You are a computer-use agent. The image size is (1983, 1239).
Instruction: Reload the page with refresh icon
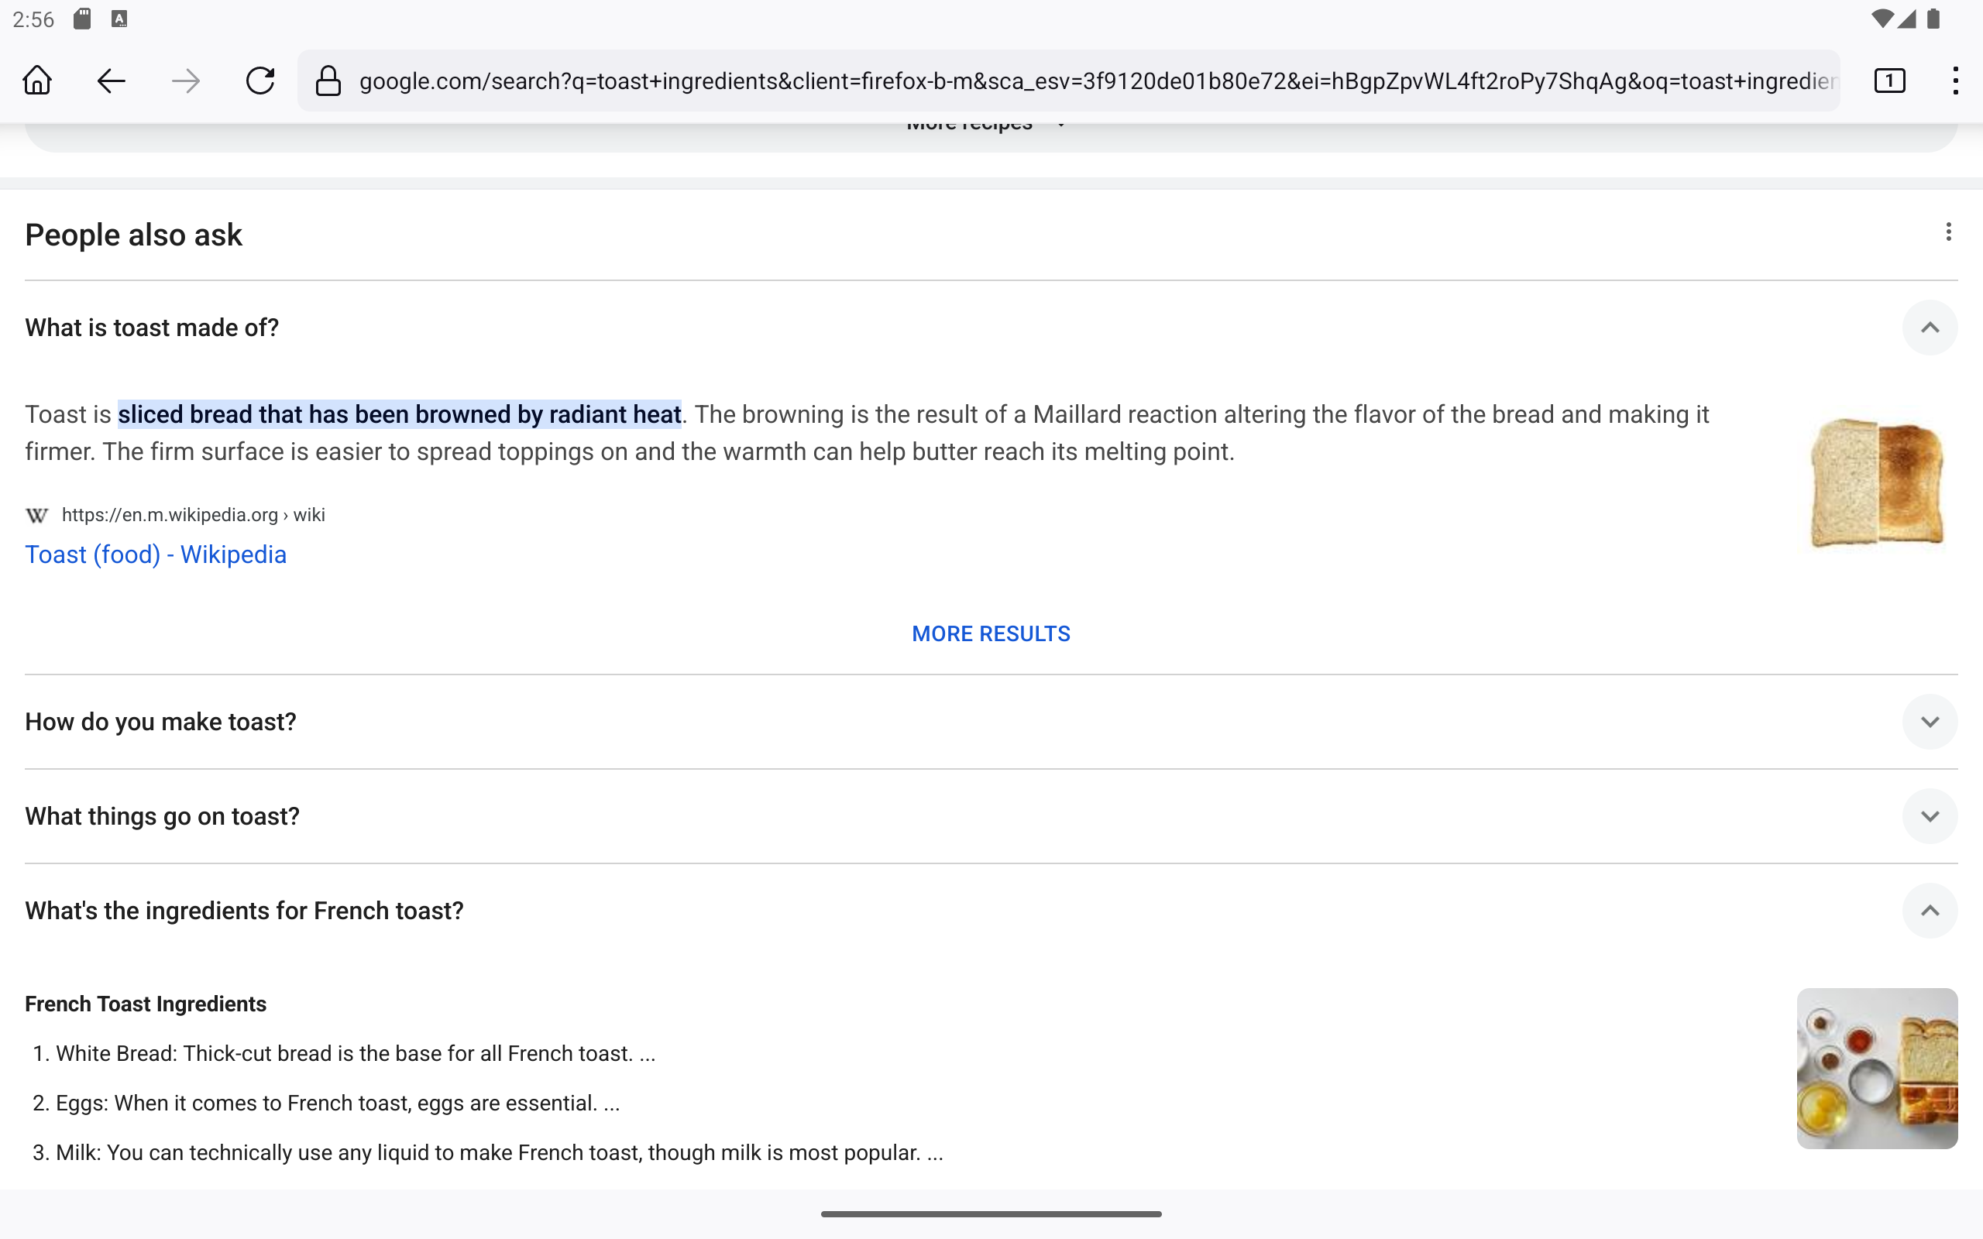tap(259, 81)
